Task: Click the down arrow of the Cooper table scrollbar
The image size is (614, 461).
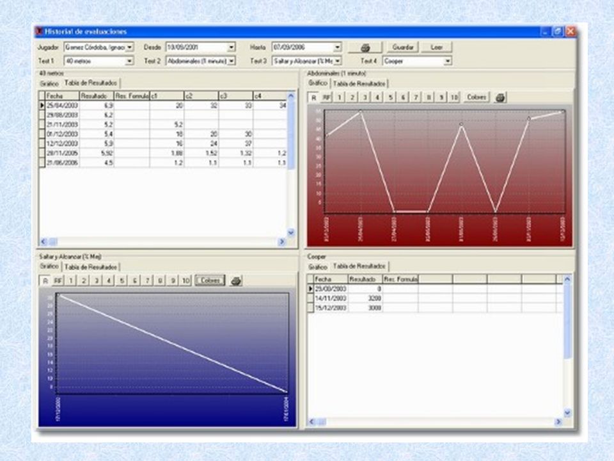Action: tap(567, 413)
